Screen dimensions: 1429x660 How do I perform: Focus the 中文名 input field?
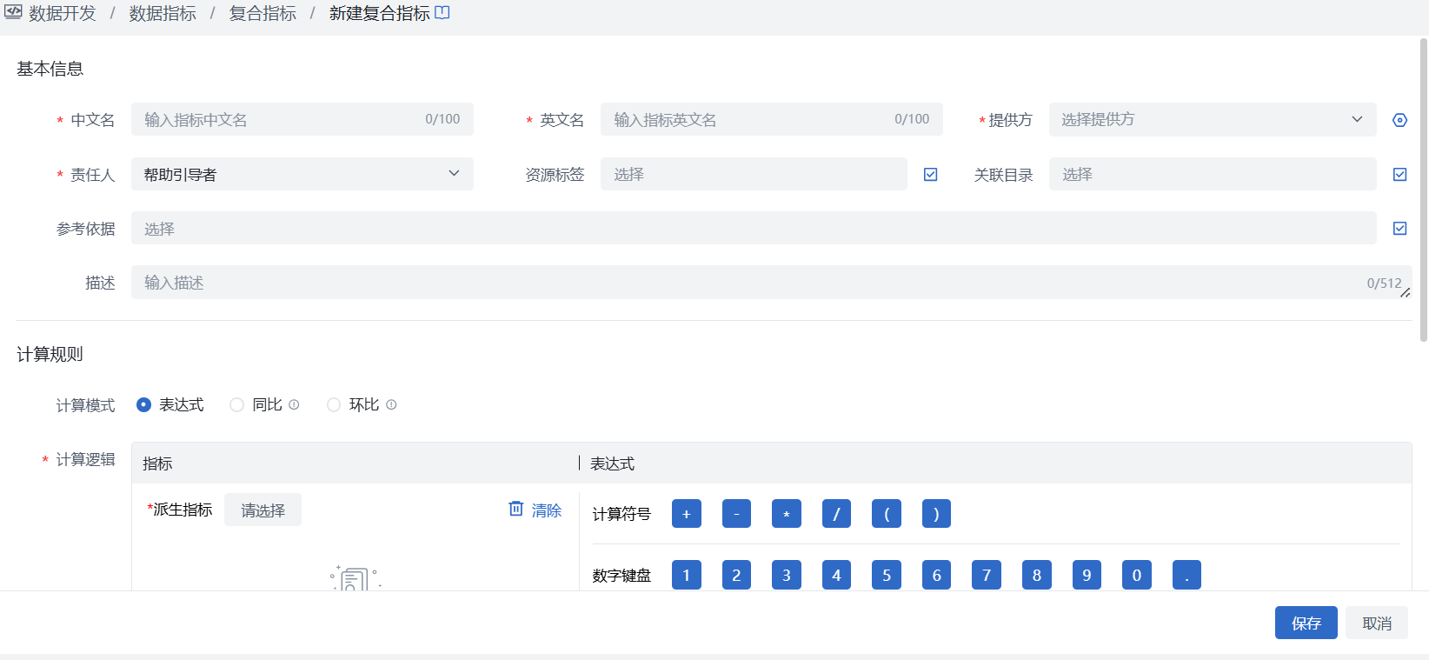tap(302, 119)
